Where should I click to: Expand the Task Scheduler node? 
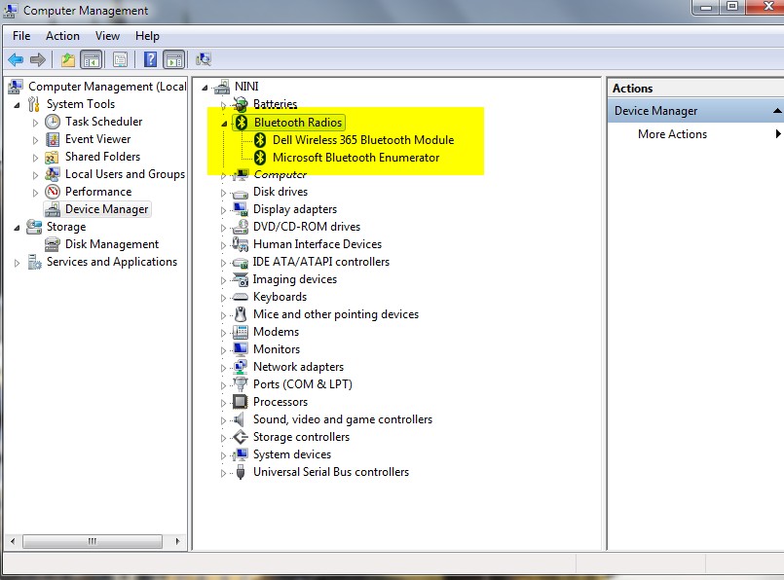[35, 123]
